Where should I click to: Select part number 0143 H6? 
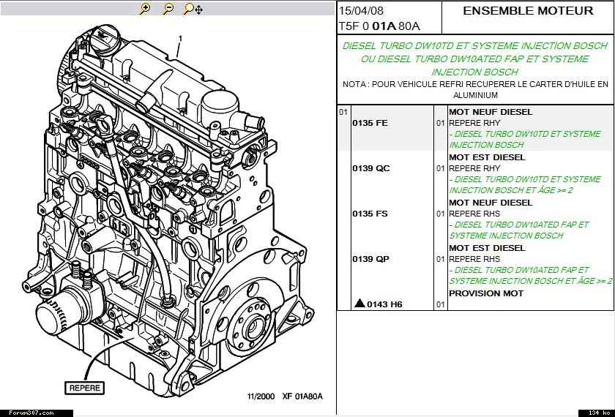(x=384, y=304)
